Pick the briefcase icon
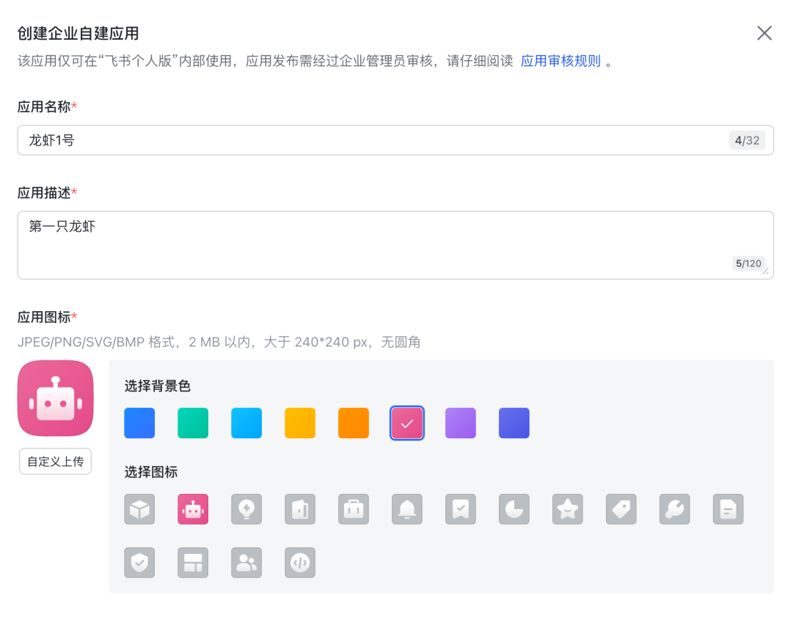The width and height of the screenshot is (793, 623). 354,509
